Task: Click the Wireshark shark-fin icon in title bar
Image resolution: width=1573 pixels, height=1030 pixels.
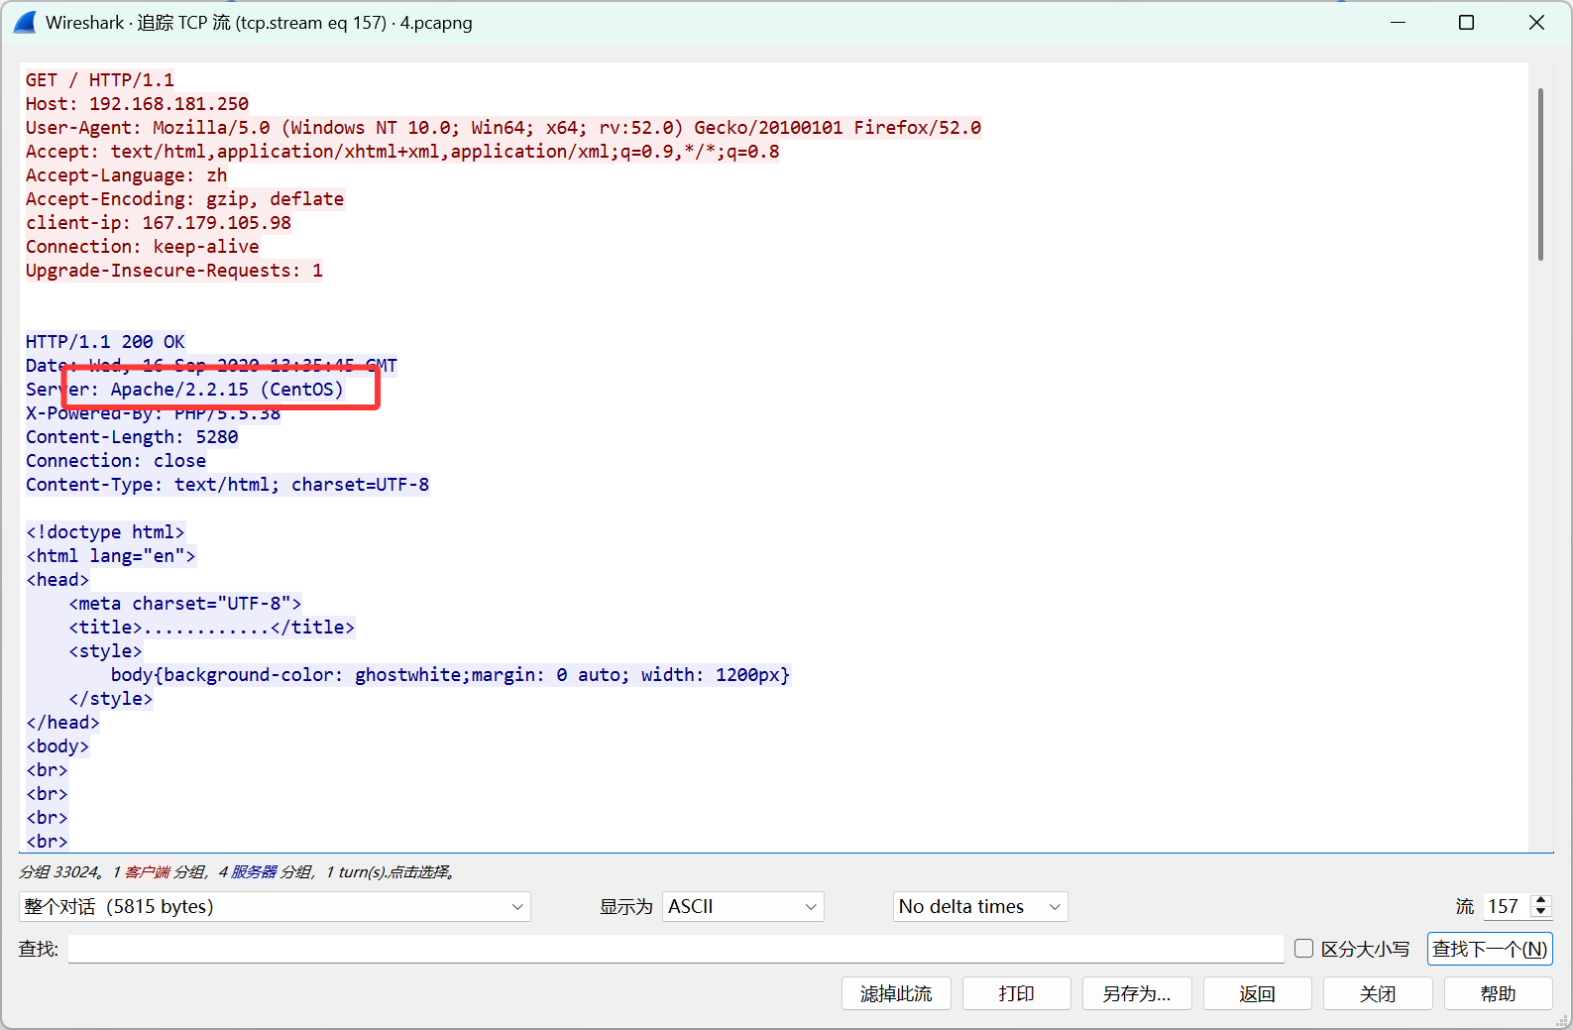Action: 25,22
